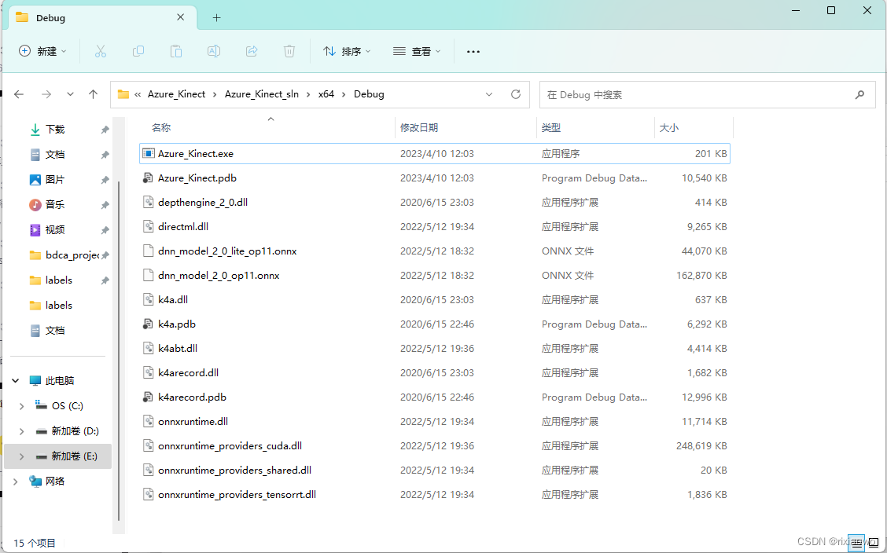Select the dnn_model_2_0_lite_op11.onnx file
Image resolution: width=887 pixels, height=553 pixels.
tap(434, 251)
